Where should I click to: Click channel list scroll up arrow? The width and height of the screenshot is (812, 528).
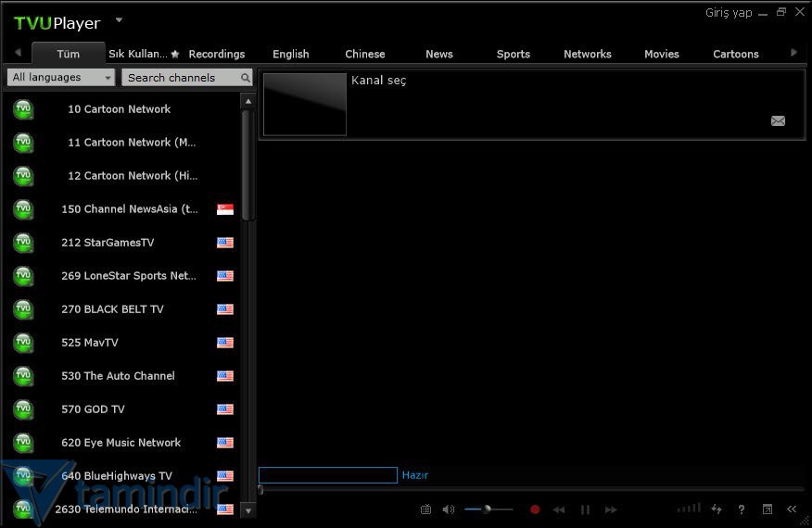click(248, 102)
